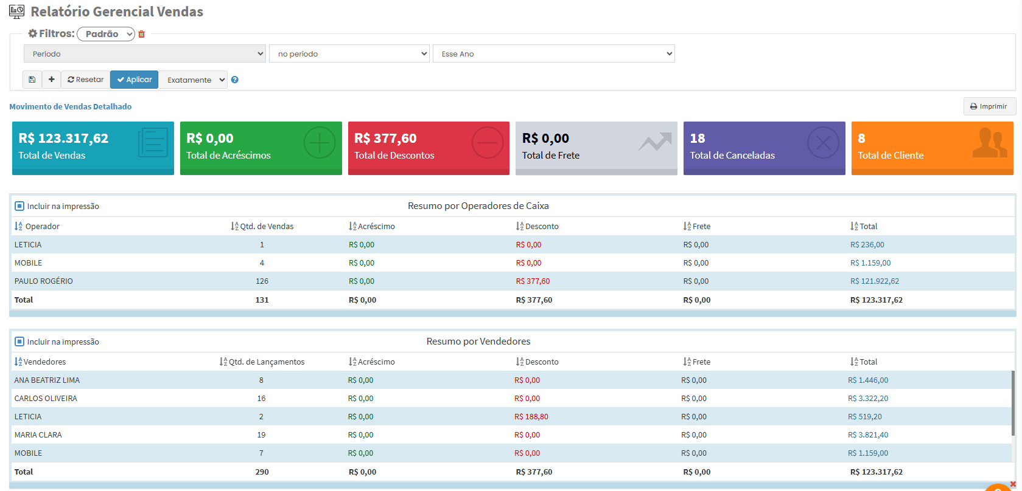Click the red trash icon beside Filtros
The height and width of the screenshot is (491, 1022).
pyautogui.click(x=141, y=34)
